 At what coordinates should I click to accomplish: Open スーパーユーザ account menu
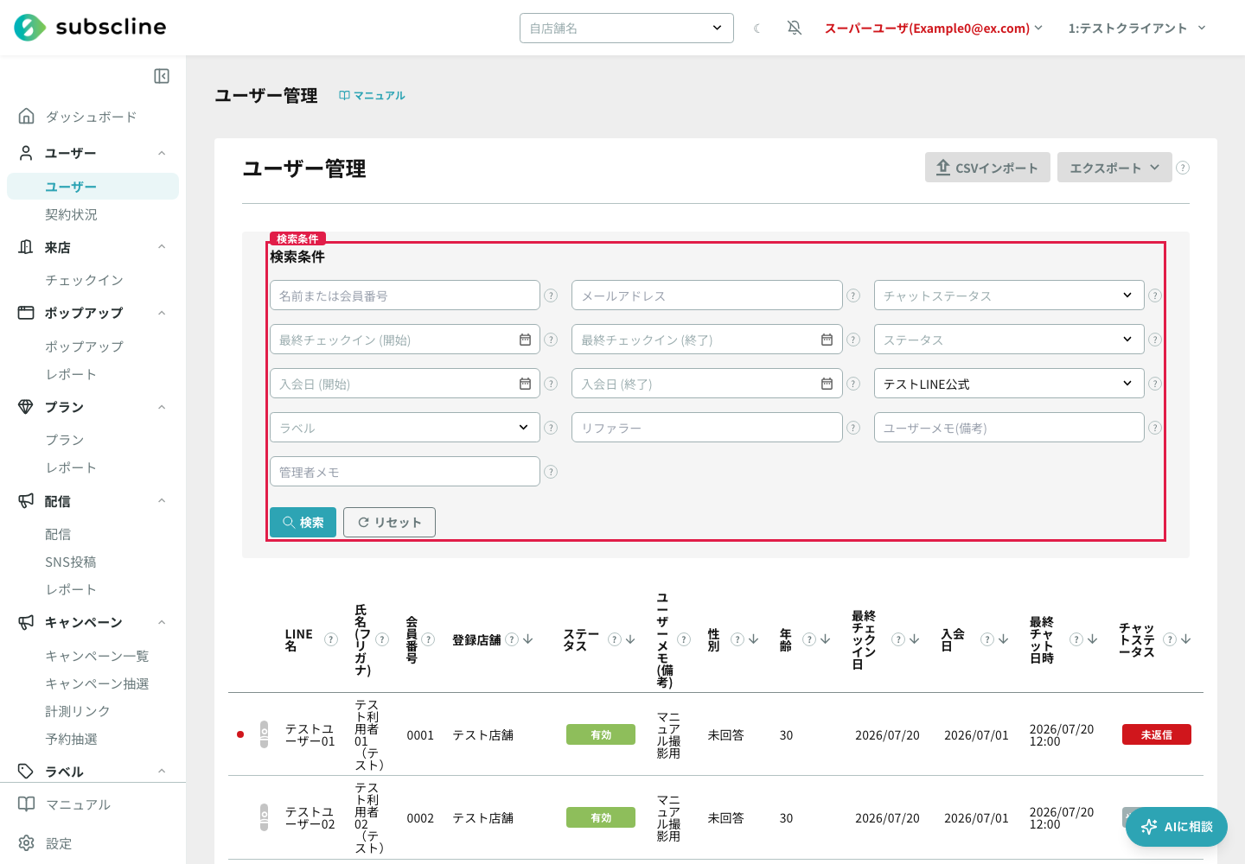tap(934, 28)
